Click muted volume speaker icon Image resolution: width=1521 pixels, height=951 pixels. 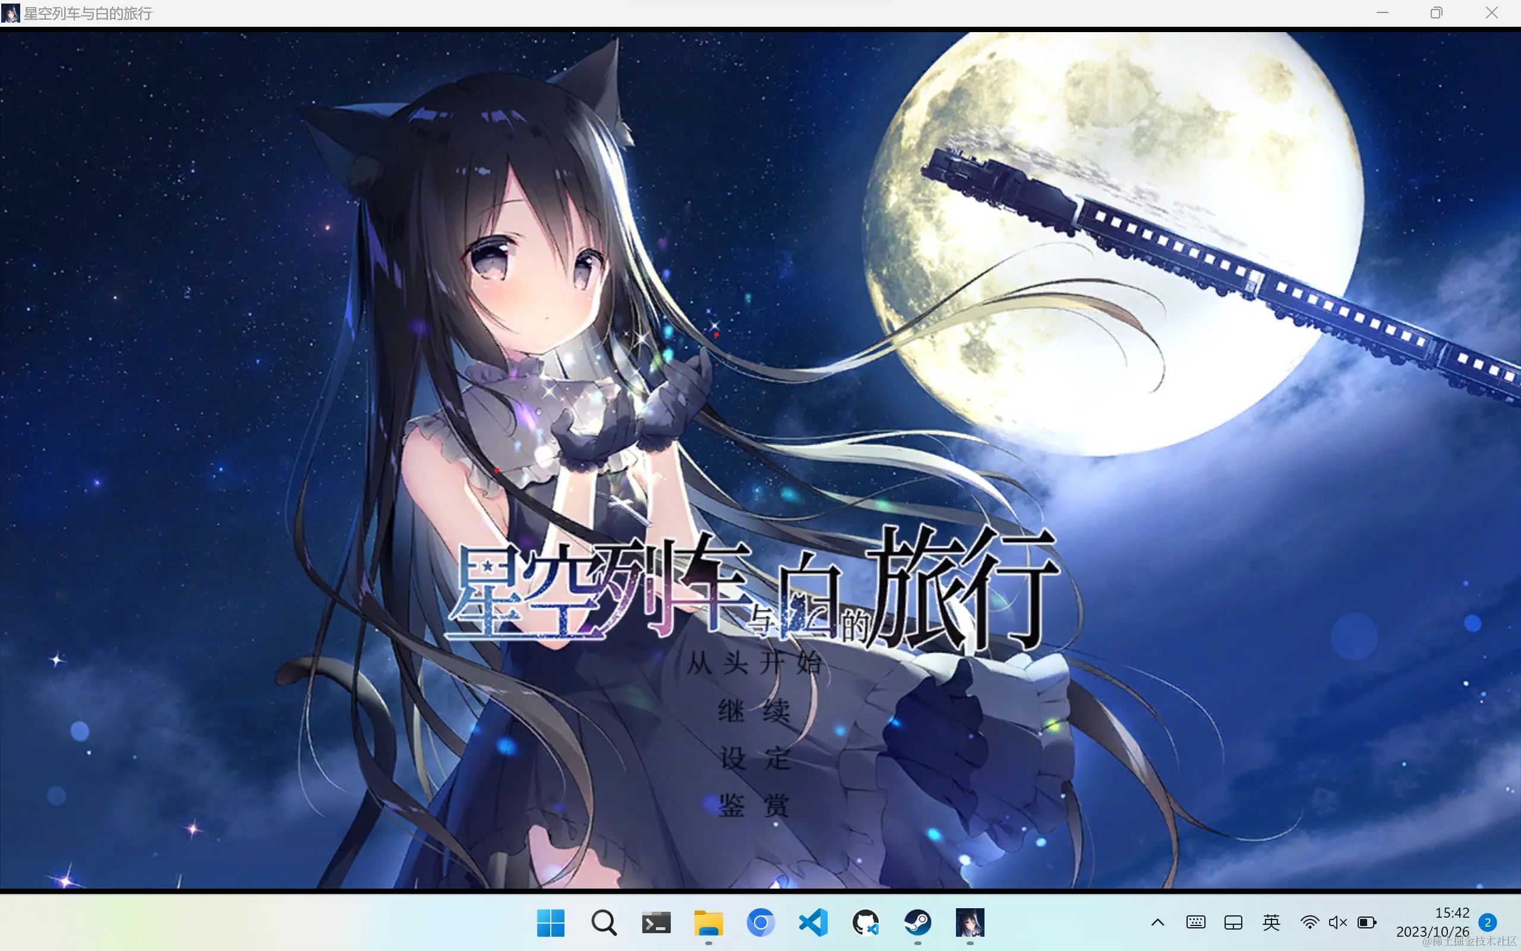1337,922
